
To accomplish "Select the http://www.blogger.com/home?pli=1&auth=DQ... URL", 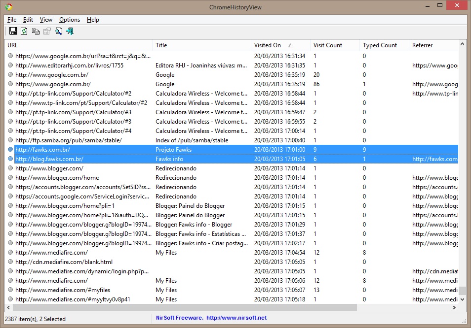I will [x=81, y=215].
